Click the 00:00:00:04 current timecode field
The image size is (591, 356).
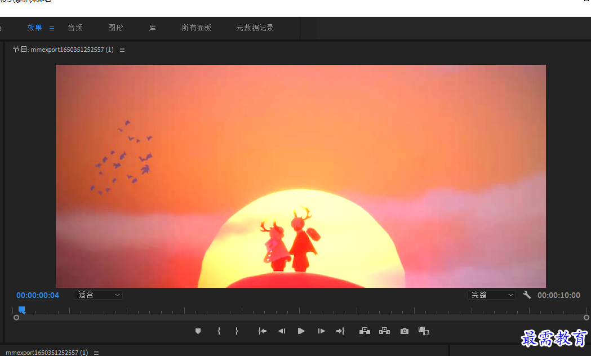pyautogui.click(x=38, y=295)
